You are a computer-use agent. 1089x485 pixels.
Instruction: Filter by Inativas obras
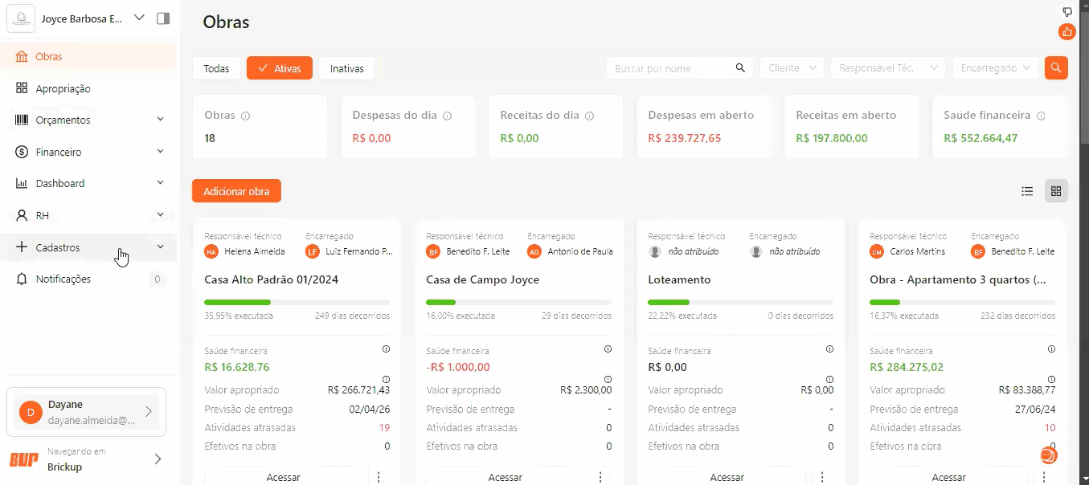(x=347, y=68)
